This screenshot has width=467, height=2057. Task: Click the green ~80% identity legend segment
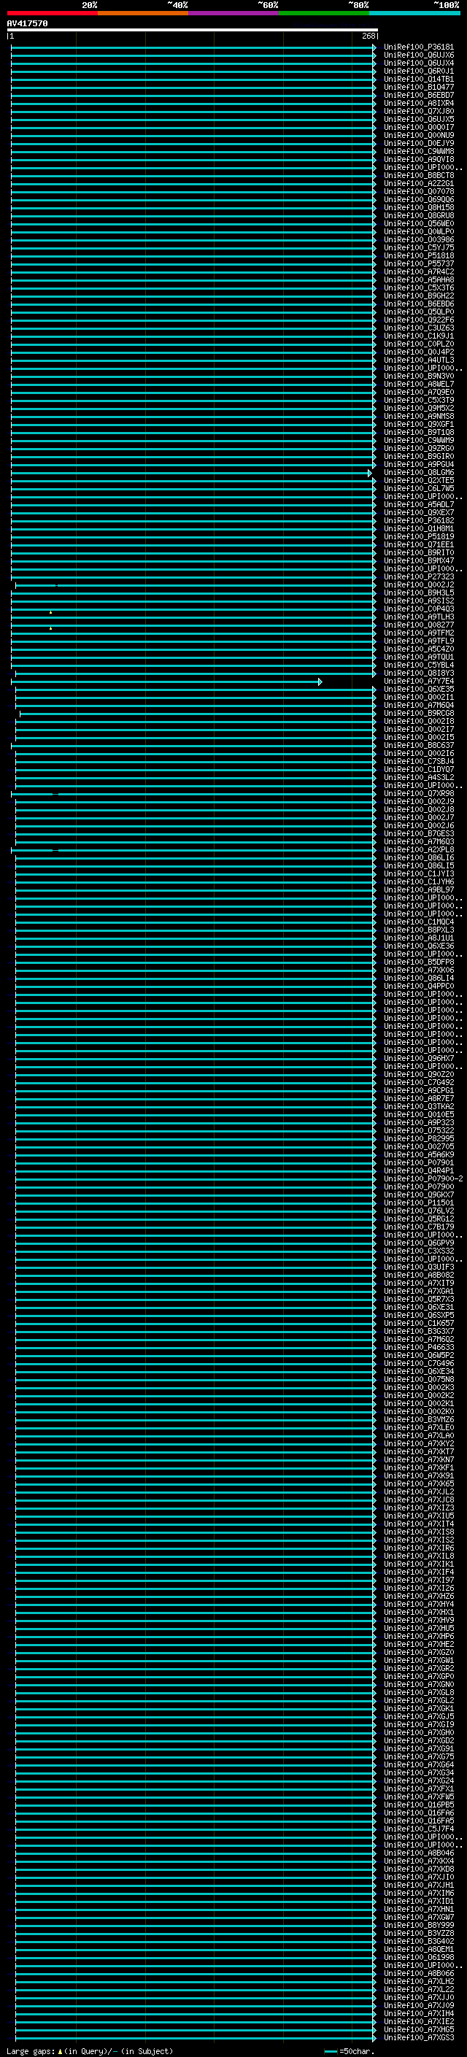[324, 14]
